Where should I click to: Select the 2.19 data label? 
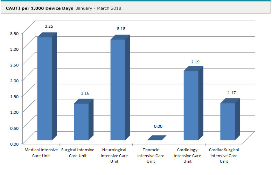click(195, 62)
